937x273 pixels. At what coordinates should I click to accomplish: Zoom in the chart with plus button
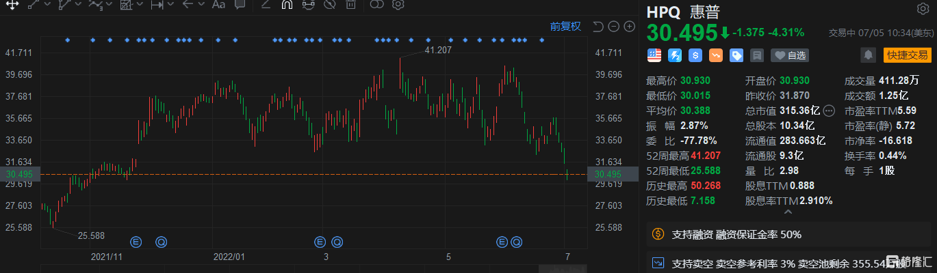click(x=629, y=27)
